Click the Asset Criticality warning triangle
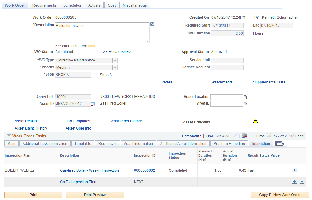 255,120
